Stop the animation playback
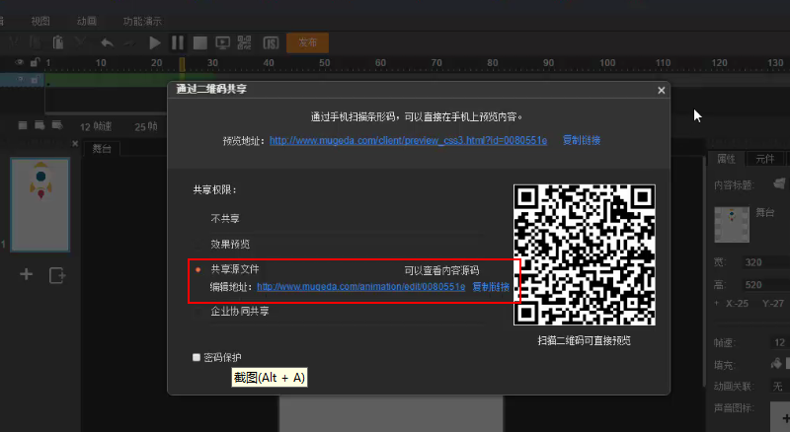The image size is (790, 432). [200, 42]
